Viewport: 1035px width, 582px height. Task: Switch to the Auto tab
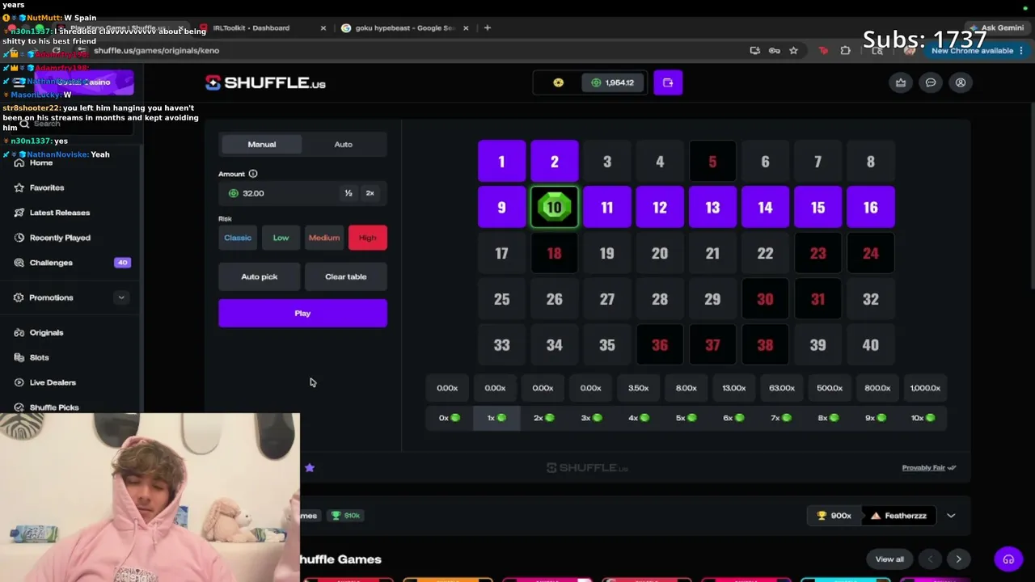point(344,145)
